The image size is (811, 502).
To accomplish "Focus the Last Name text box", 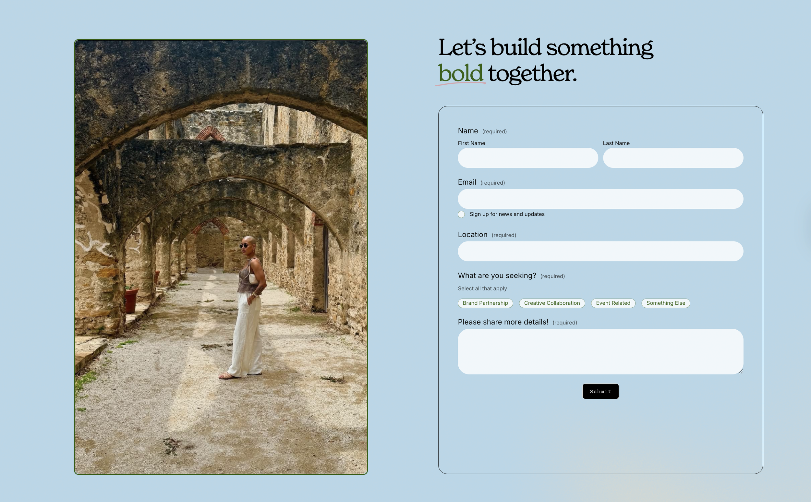I will coord(672,158).
